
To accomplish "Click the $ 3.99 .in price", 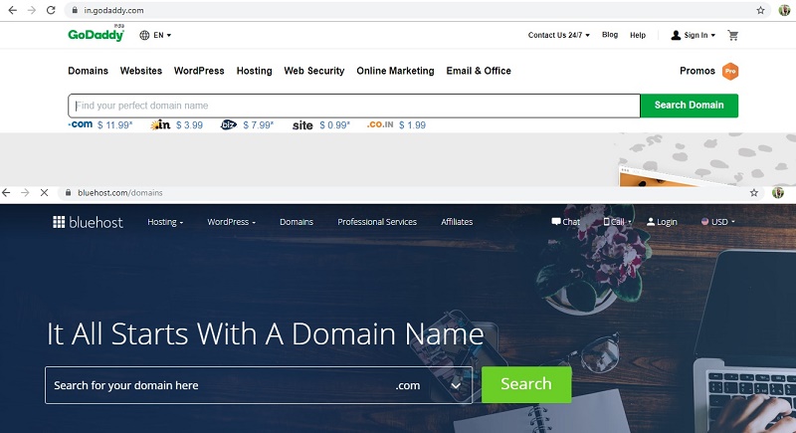I will (x=189, y=125).
